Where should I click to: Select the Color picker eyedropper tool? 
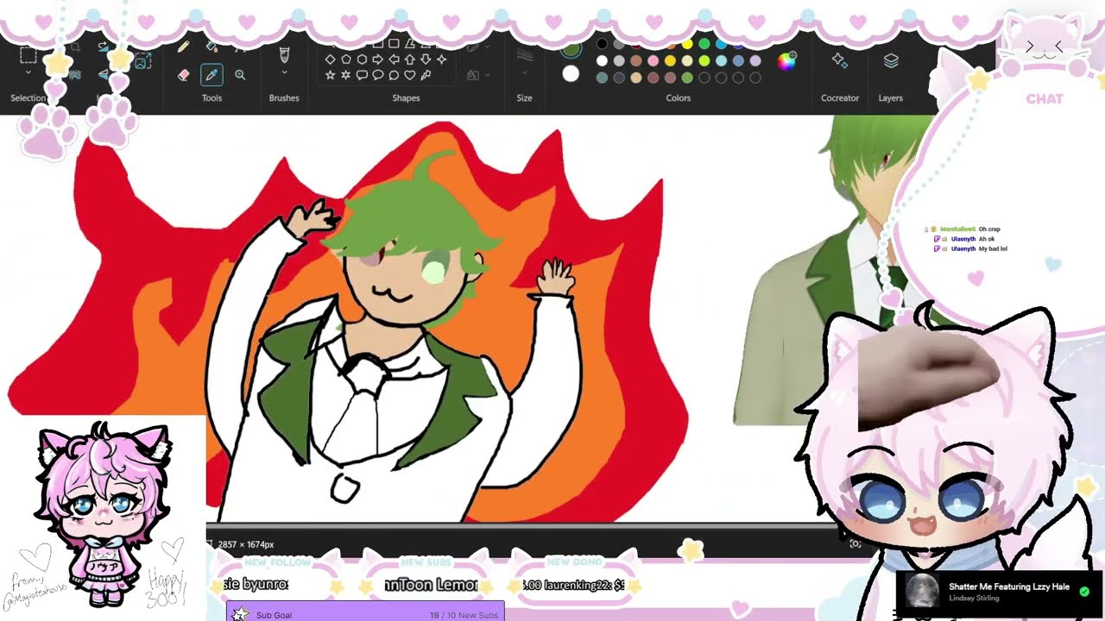(x=212, y=75)
